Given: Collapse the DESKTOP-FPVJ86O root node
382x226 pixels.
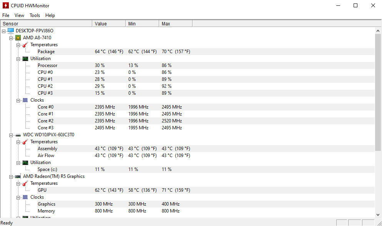Looking at the screenshot, I should (4, 31).
